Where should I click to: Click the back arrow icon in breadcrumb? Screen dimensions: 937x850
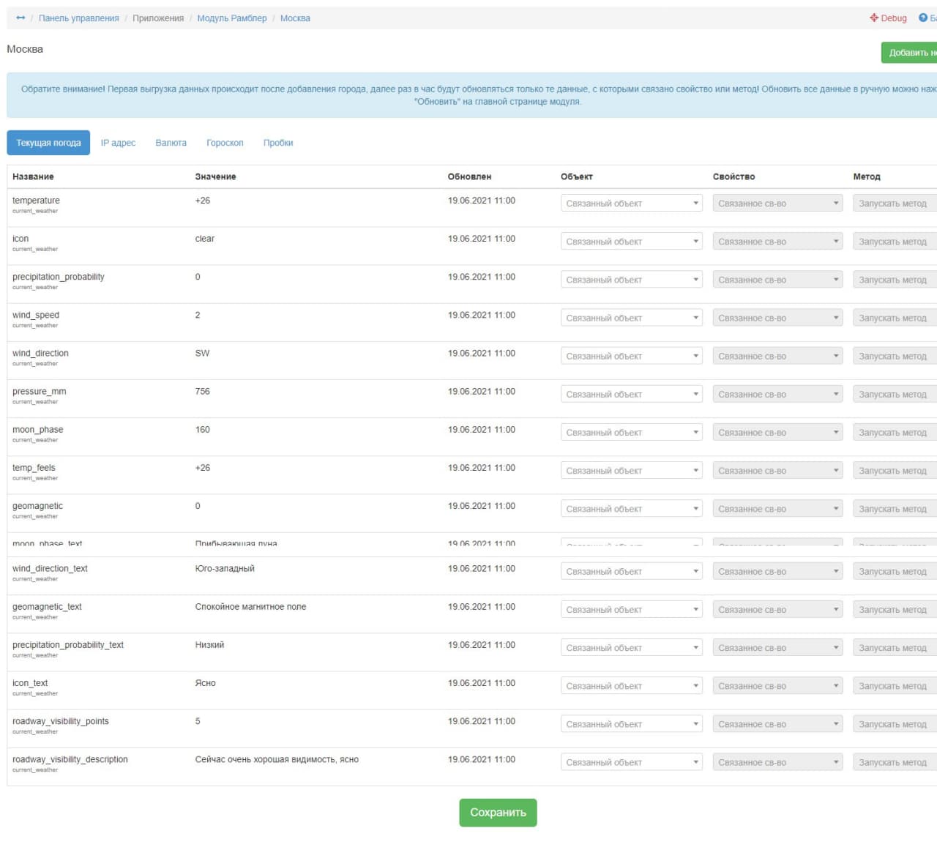tap(20, 18)
